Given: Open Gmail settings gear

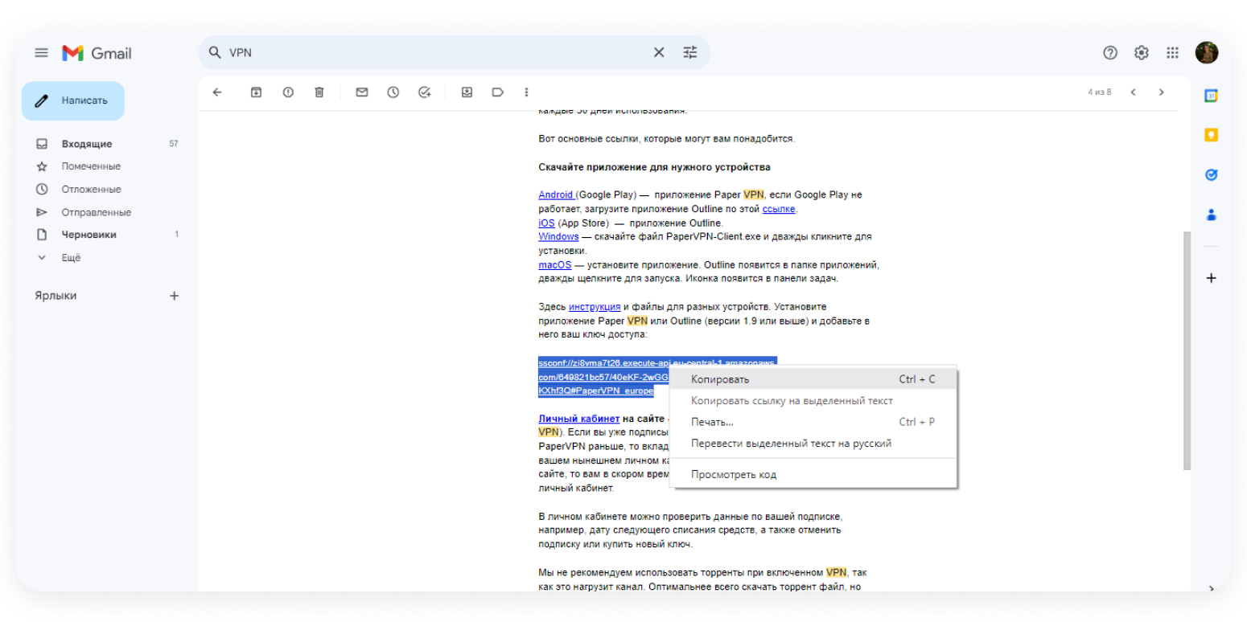Looking at the screenshot, I should (x=1141, y=53).
